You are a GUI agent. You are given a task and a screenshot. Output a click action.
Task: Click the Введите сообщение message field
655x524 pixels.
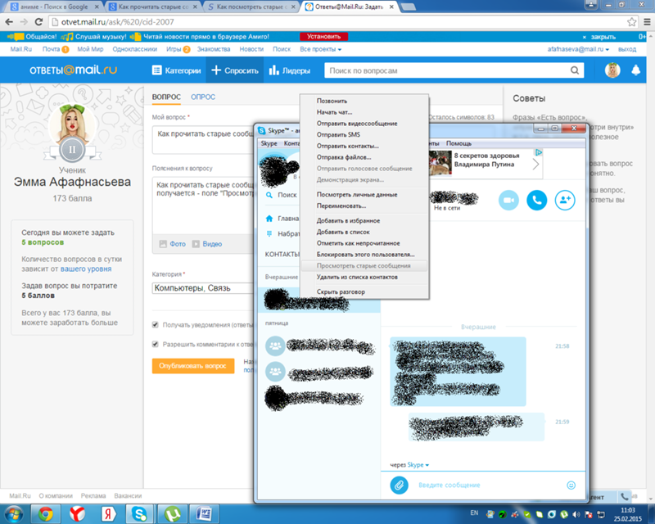point(489,485)
